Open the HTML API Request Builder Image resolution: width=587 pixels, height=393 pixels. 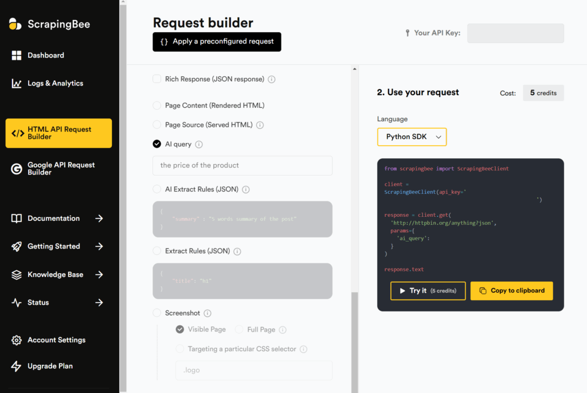tap(58, 133)
